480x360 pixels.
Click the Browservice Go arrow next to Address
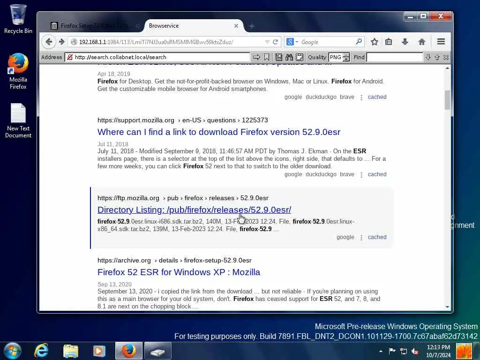pos(256,57)
